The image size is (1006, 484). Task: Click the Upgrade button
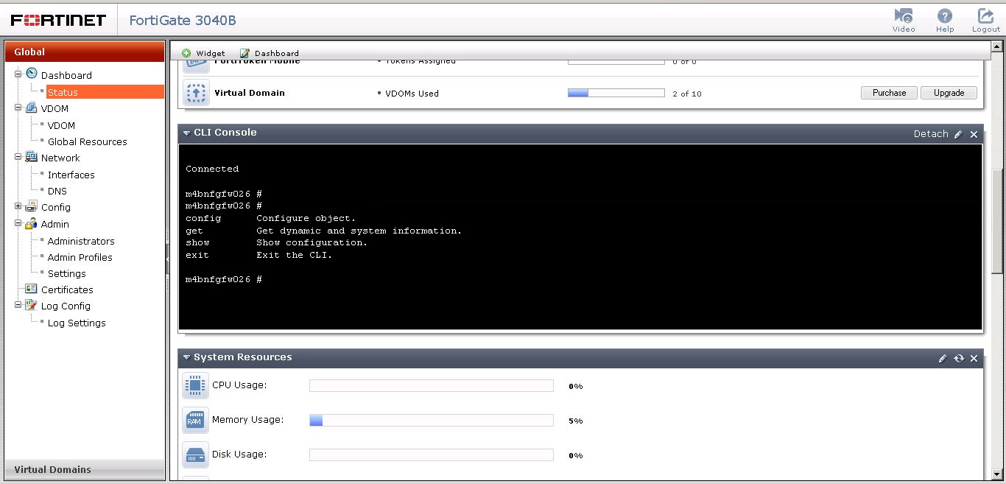click(x=949, y=92)
